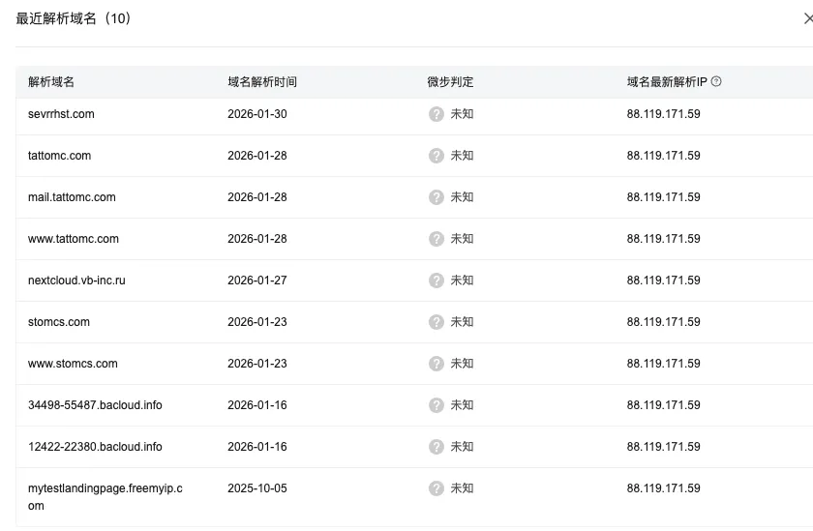Click the unknown status icon for nextcloud.vb-inc.ru
813x531 pixels.
point(437,280)
